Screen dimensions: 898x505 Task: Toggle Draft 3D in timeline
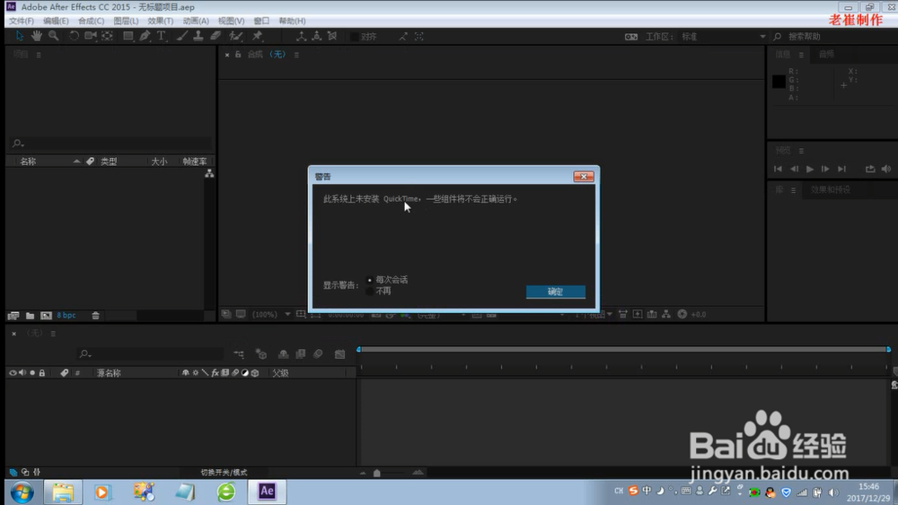click(x=261, y=354)
